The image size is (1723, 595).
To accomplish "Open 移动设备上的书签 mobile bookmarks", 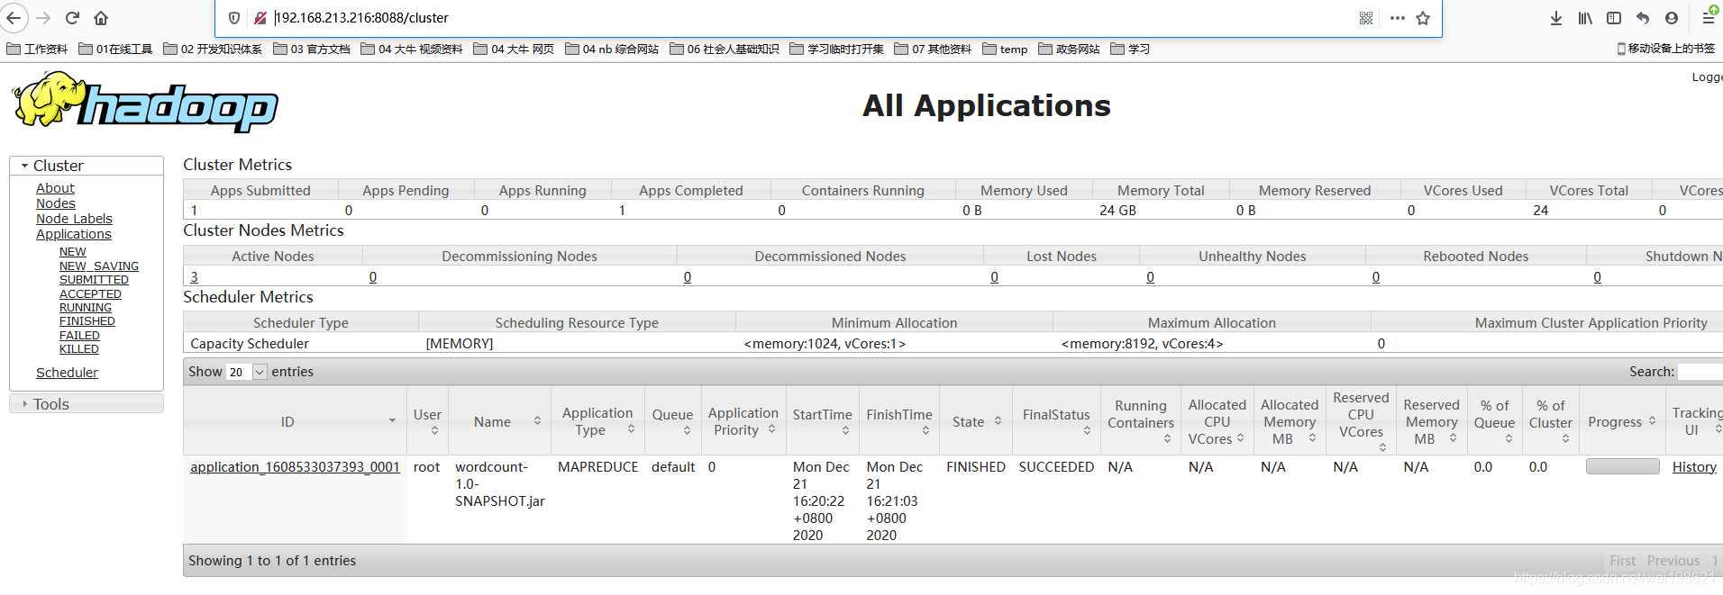I will coord(1666,49).
